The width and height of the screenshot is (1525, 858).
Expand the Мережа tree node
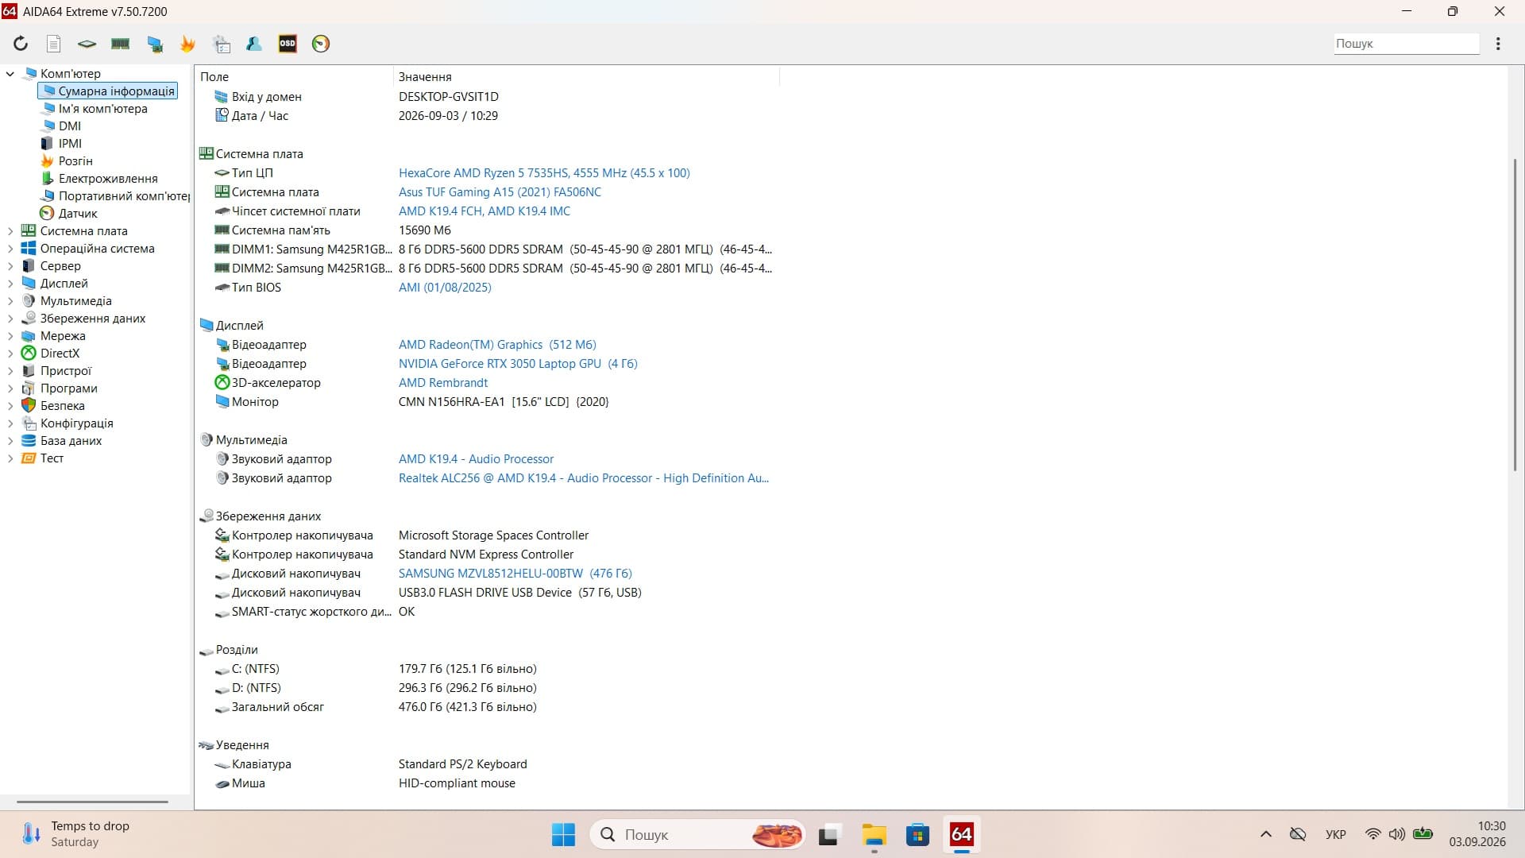click(x=10, y=336)
